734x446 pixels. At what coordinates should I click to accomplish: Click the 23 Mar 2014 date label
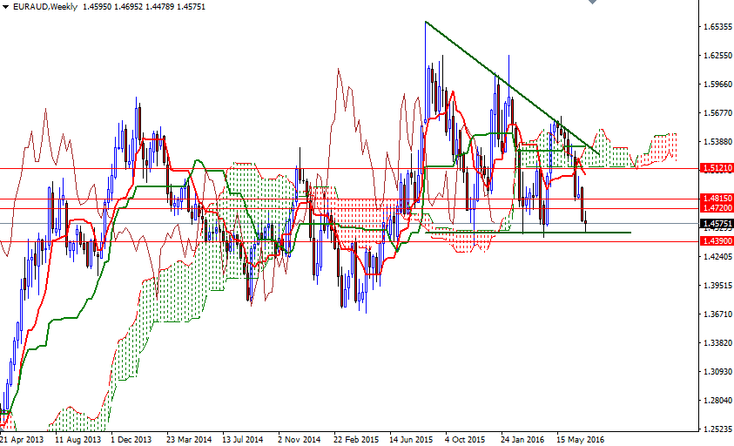(189, 439)
